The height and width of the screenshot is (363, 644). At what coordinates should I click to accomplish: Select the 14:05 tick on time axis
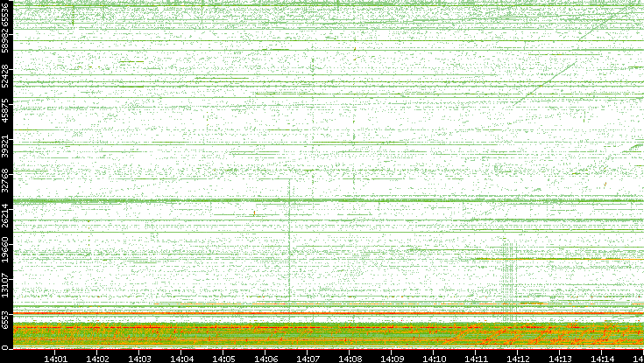pos(224,357)
